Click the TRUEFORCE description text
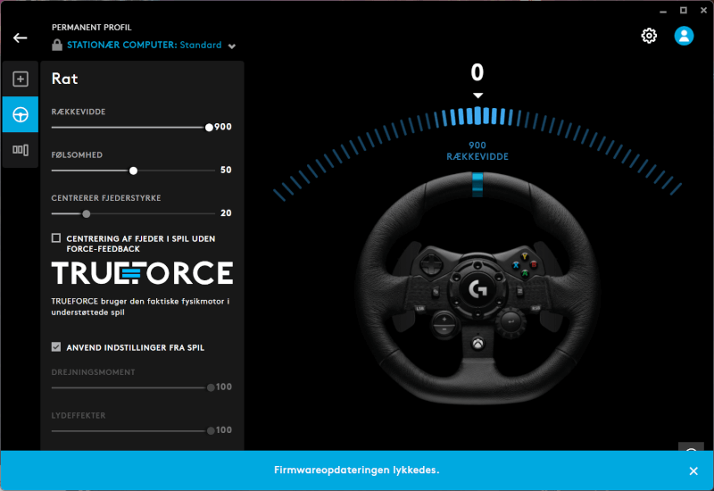This screenshot has width=714, height=491. click(140, 306)
